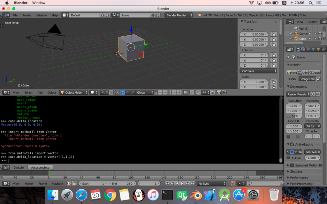The image size is (327, 204).
Task: Open the Blender Render engine dropdown
Action: pyautogui.click(x=179, y=15)
